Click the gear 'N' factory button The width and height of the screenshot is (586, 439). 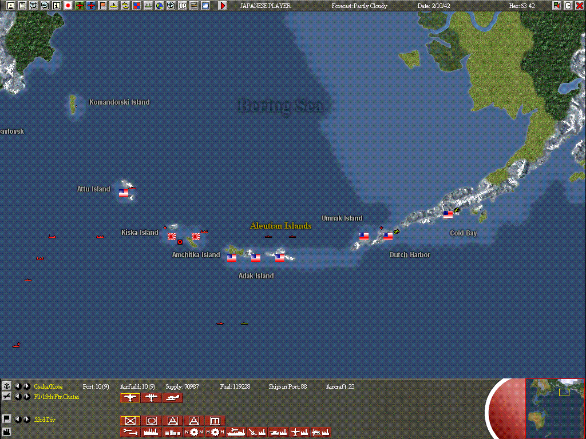coord(193,432)
